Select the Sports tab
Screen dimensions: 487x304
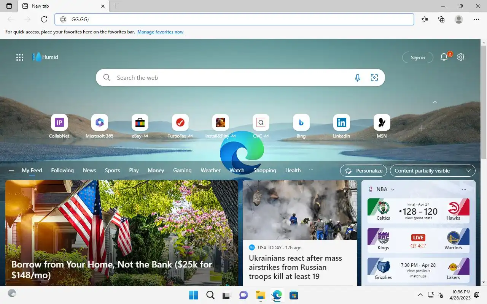(x=112, y=171)
